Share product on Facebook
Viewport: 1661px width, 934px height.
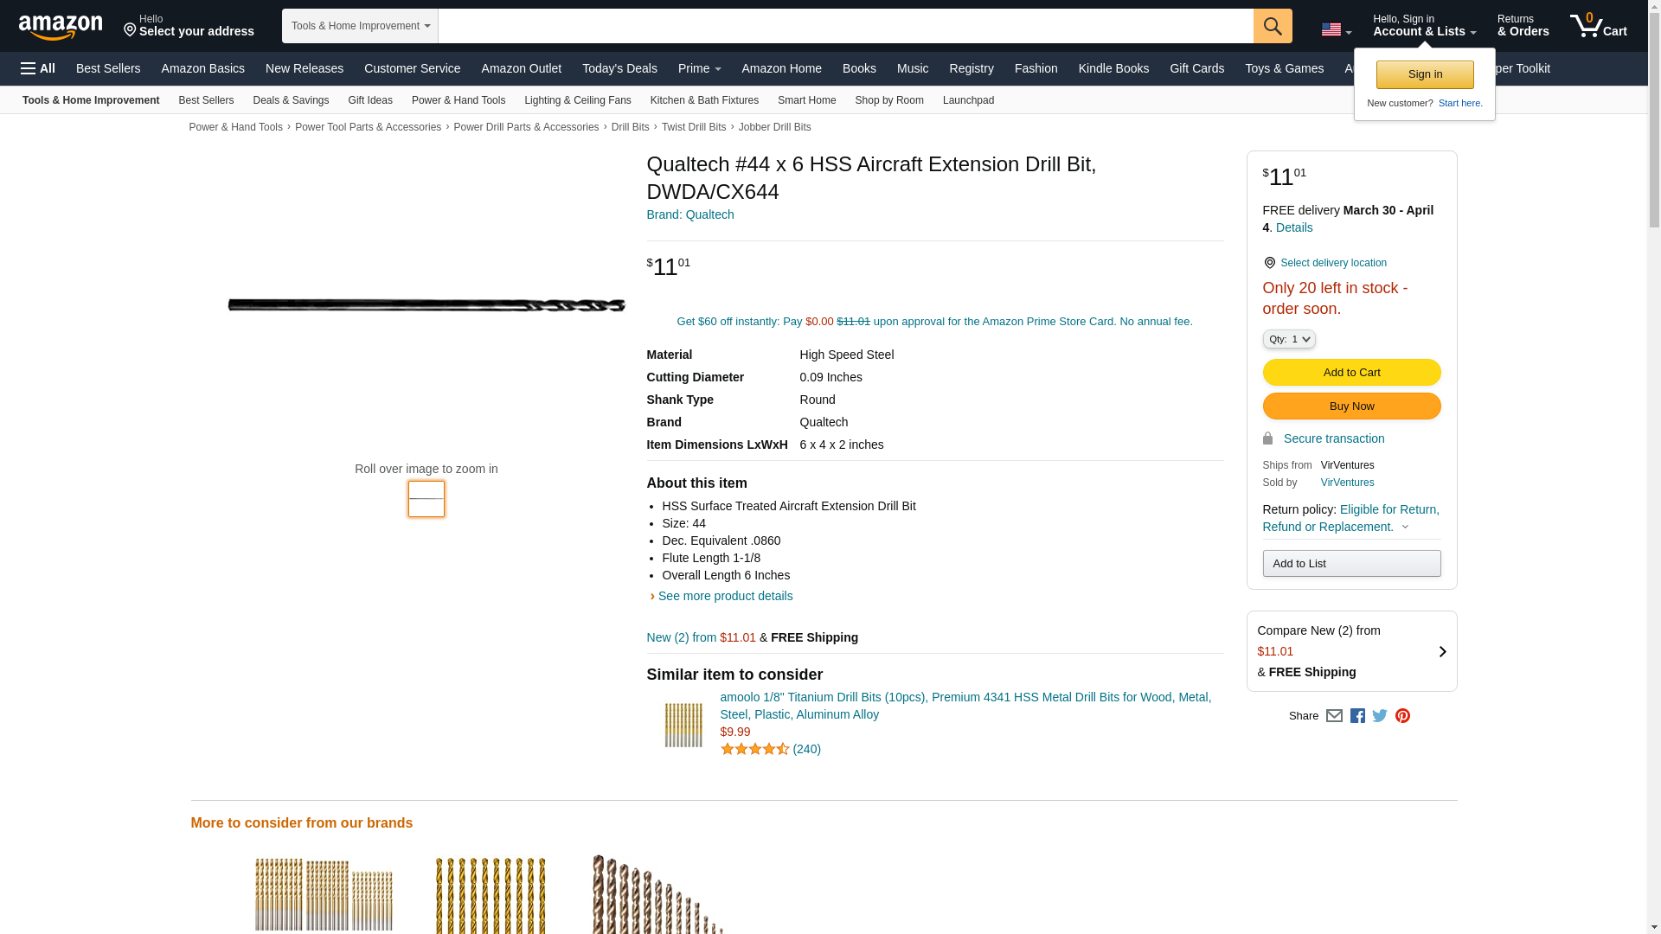[1357, 716]
